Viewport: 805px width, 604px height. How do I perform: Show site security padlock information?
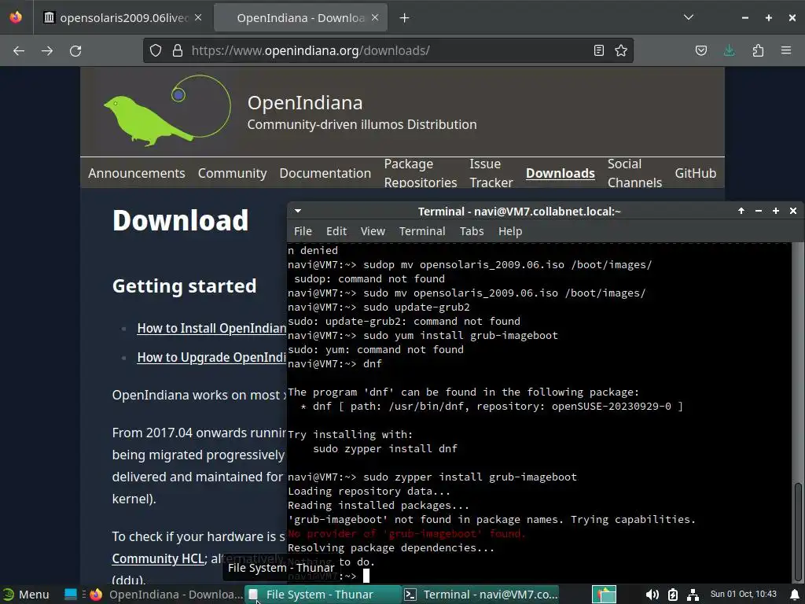coord(178,50)
